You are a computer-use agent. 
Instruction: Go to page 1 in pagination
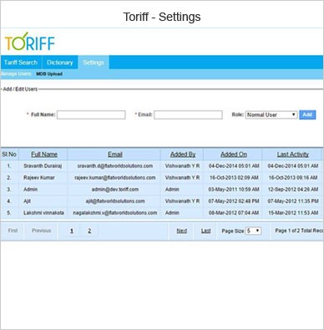72,231
